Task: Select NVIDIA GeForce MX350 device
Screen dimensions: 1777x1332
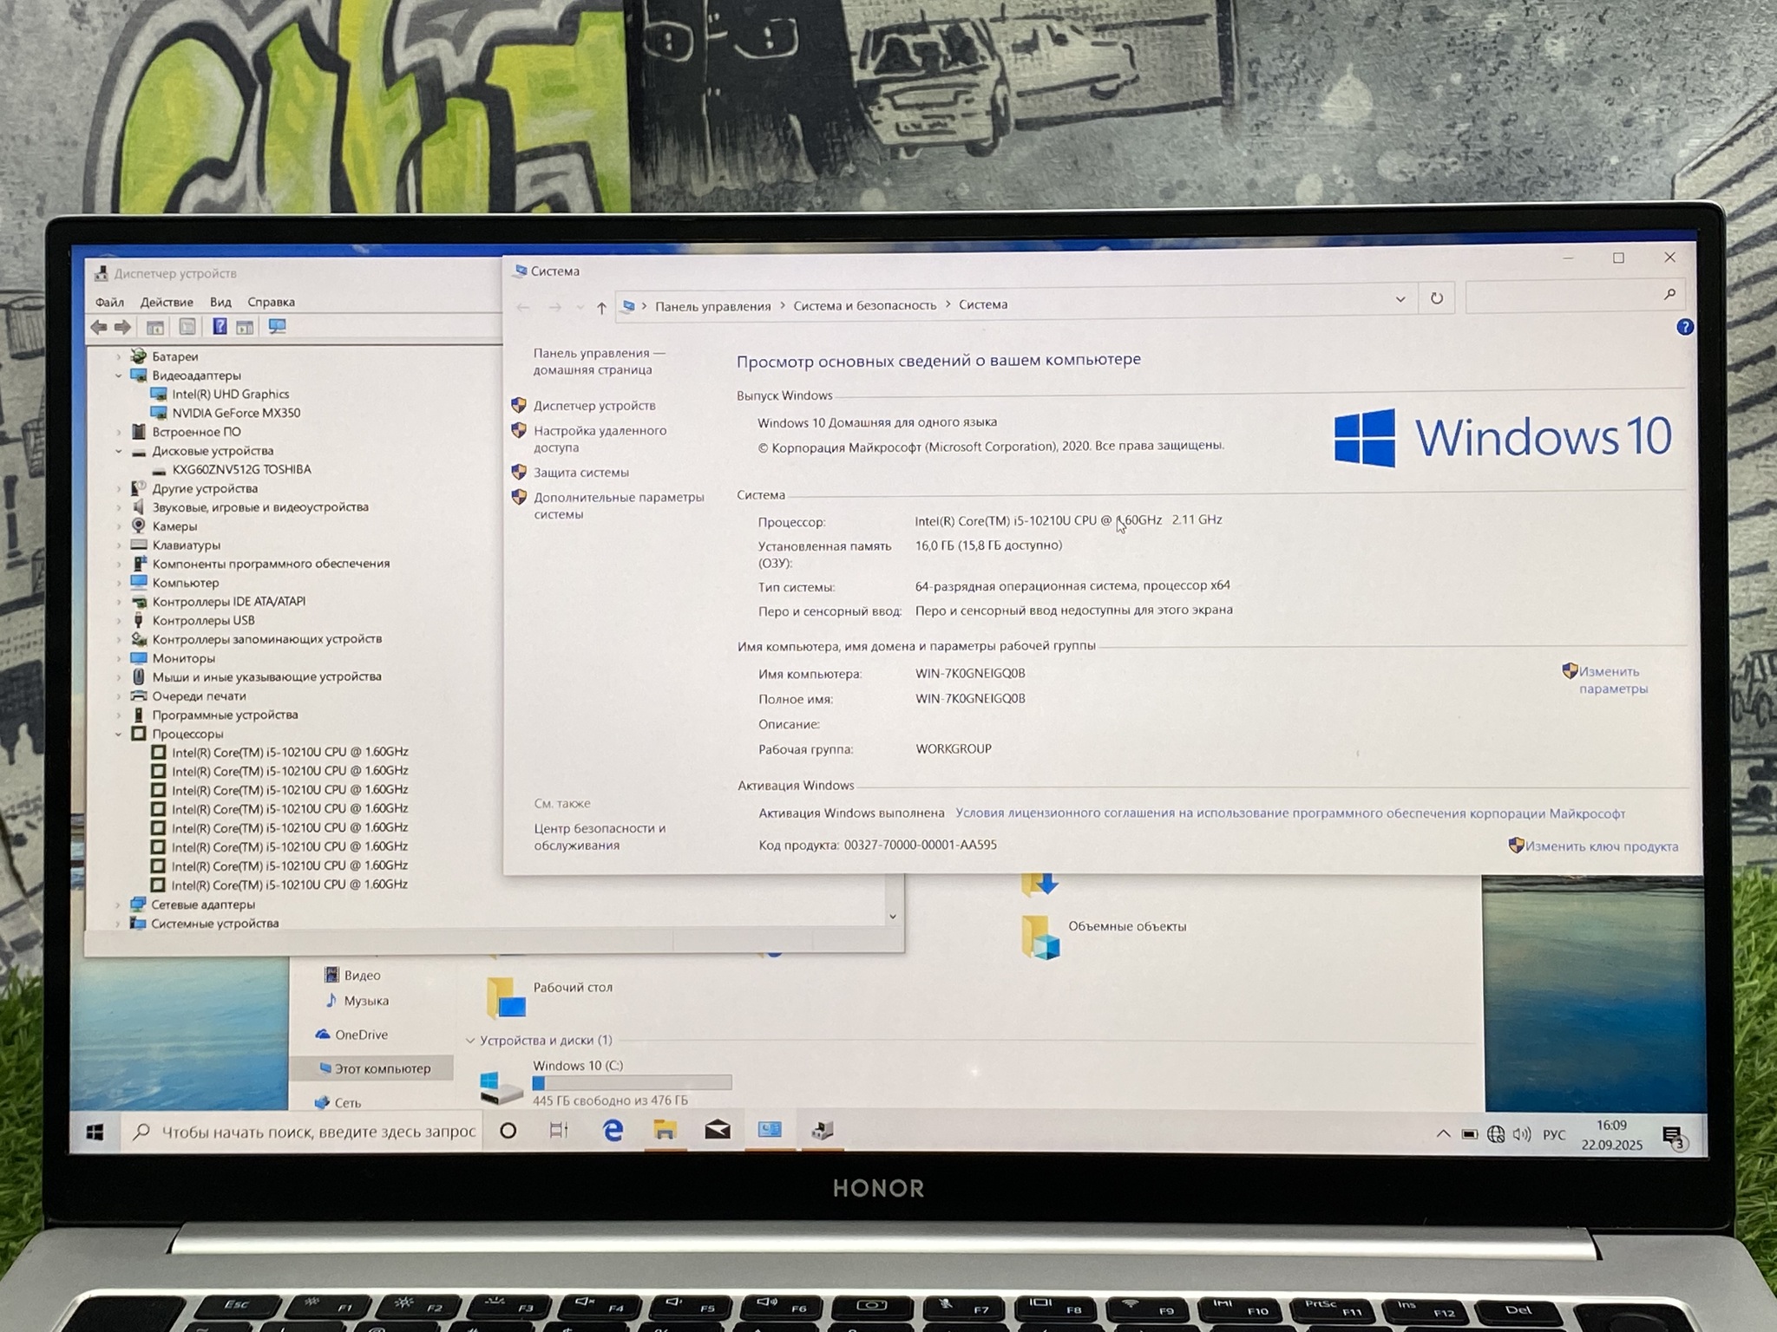Action: click(236, 413)
